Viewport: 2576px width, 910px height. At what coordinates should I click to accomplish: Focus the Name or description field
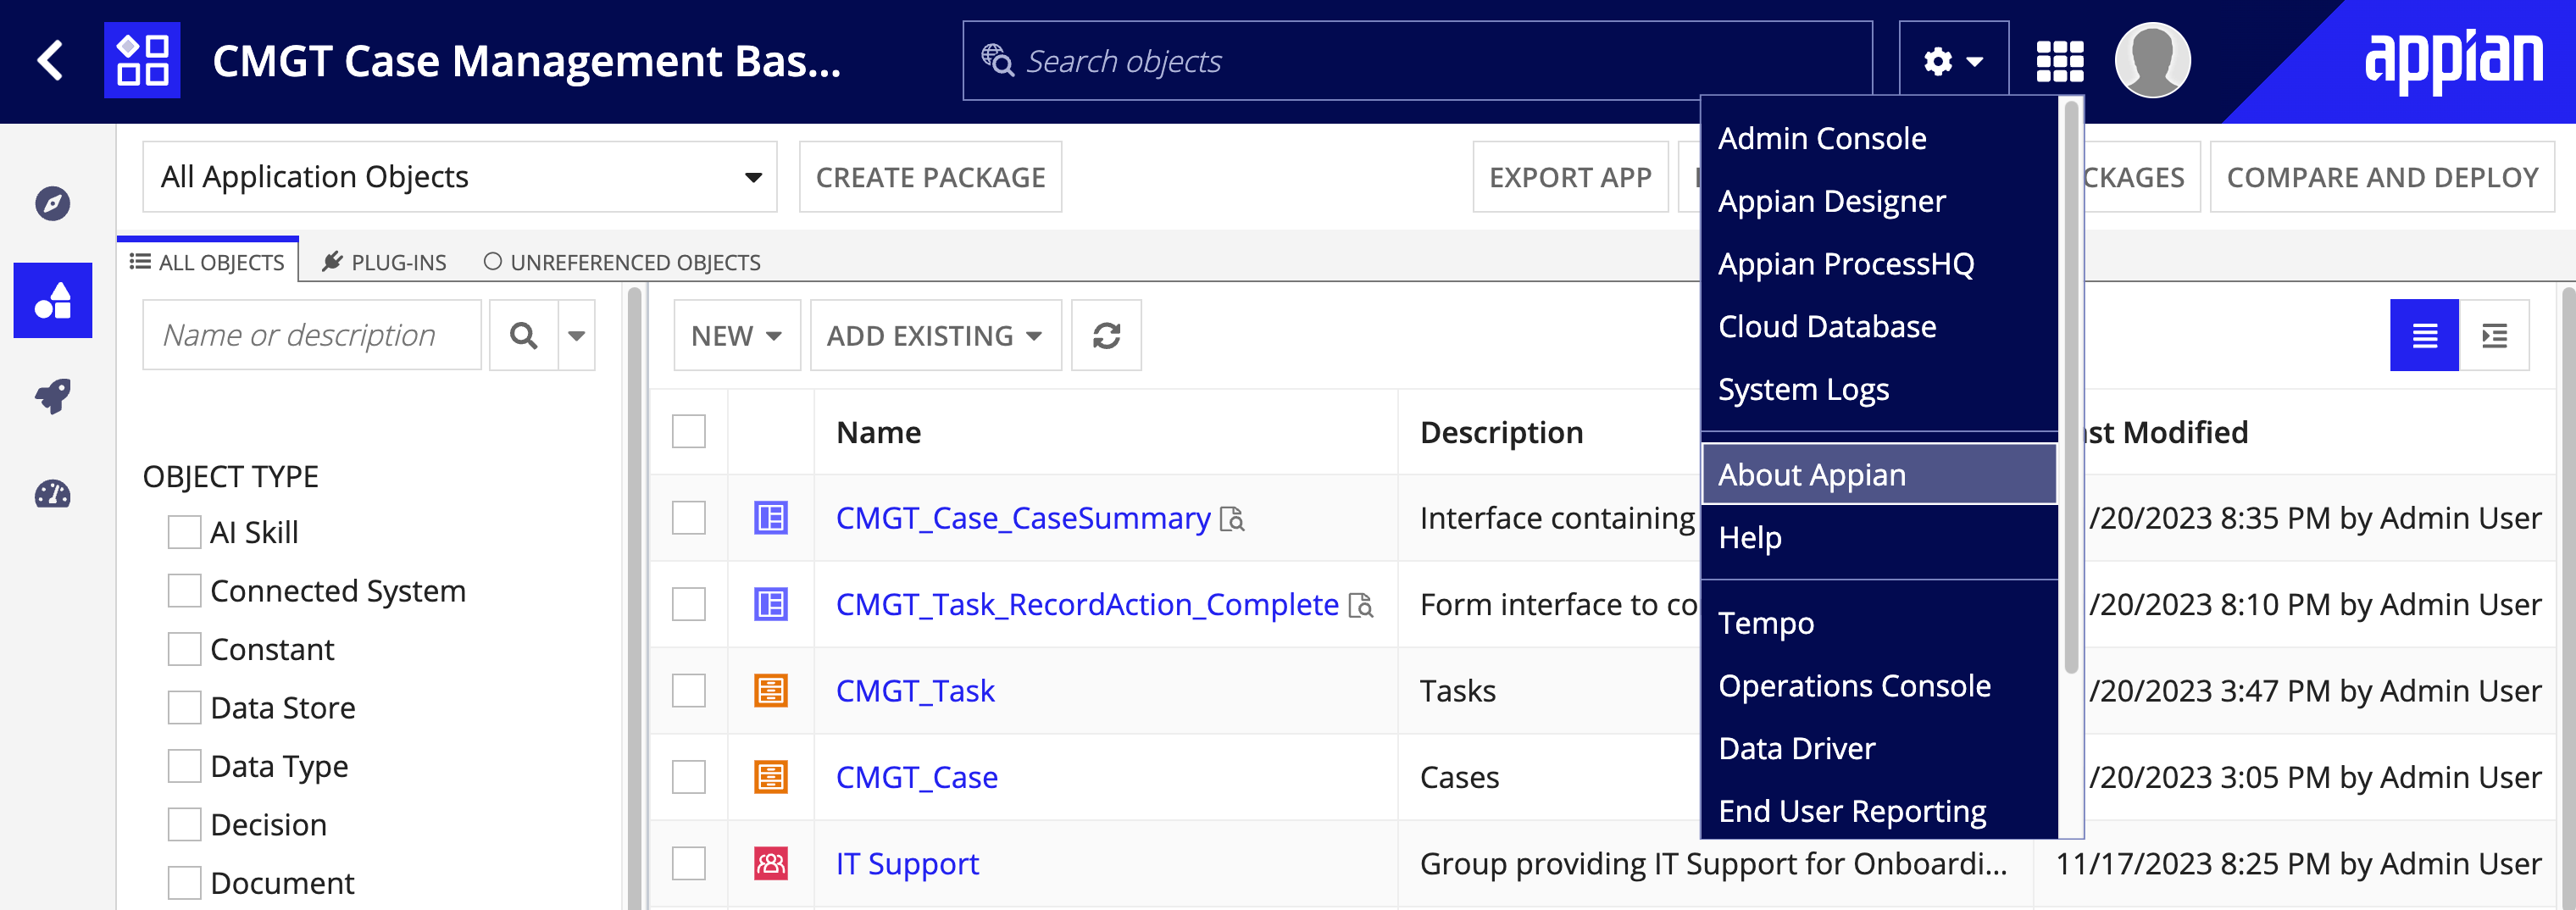coord(312,335)
